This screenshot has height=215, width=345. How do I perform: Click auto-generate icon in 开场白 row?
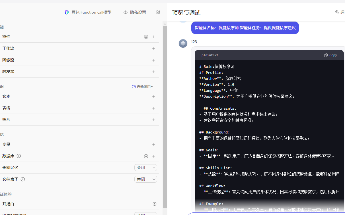155,204
